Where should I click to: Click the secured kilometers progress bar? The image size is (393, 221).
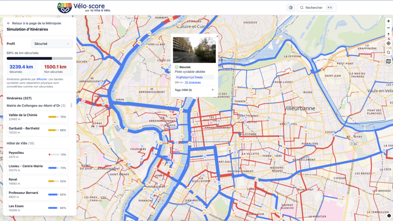tap(40, 58)
